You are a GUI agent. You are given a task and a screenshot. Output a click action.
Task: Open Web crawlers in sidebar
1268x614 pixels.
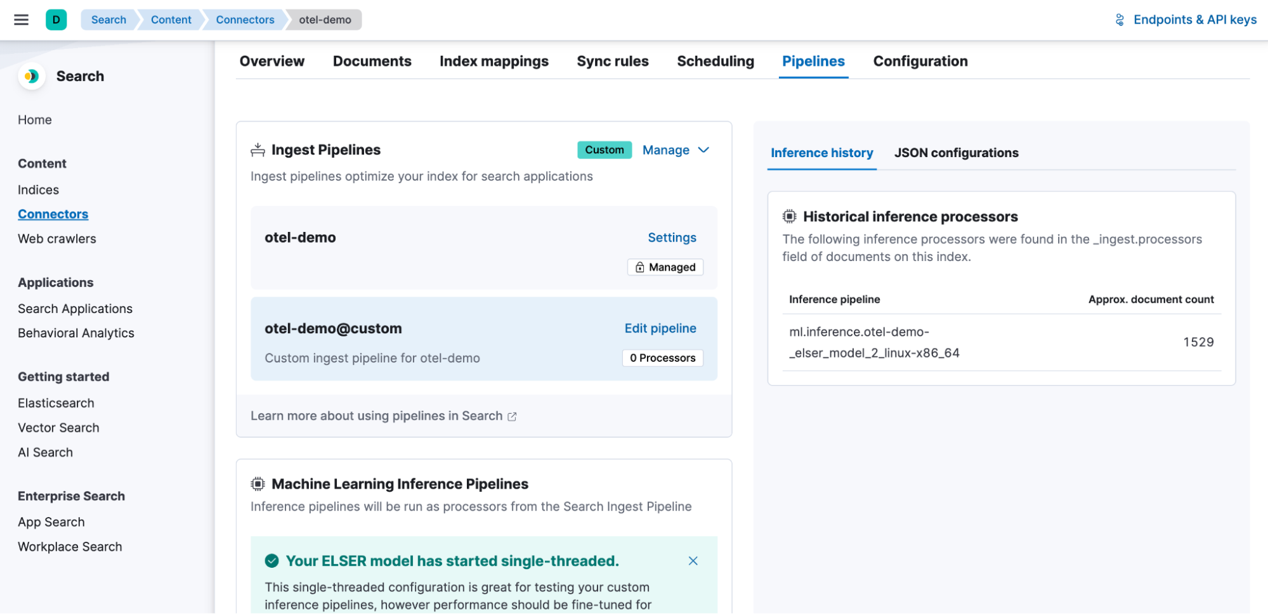tap(57, 239)
